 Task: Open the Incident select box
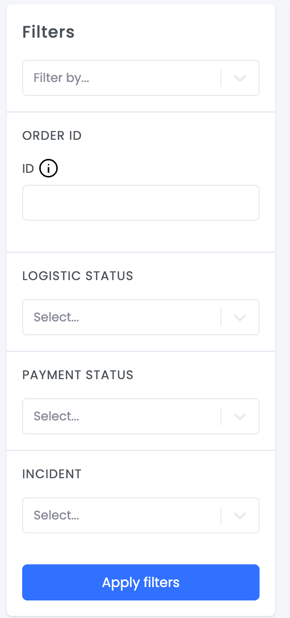[141, 515]
